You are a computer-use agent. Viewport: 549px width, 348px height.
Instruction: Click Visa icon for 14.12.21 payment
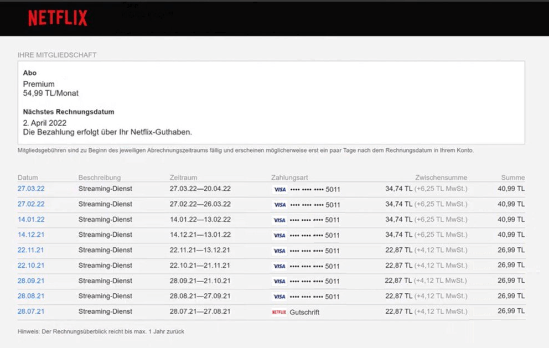point(279,236)
